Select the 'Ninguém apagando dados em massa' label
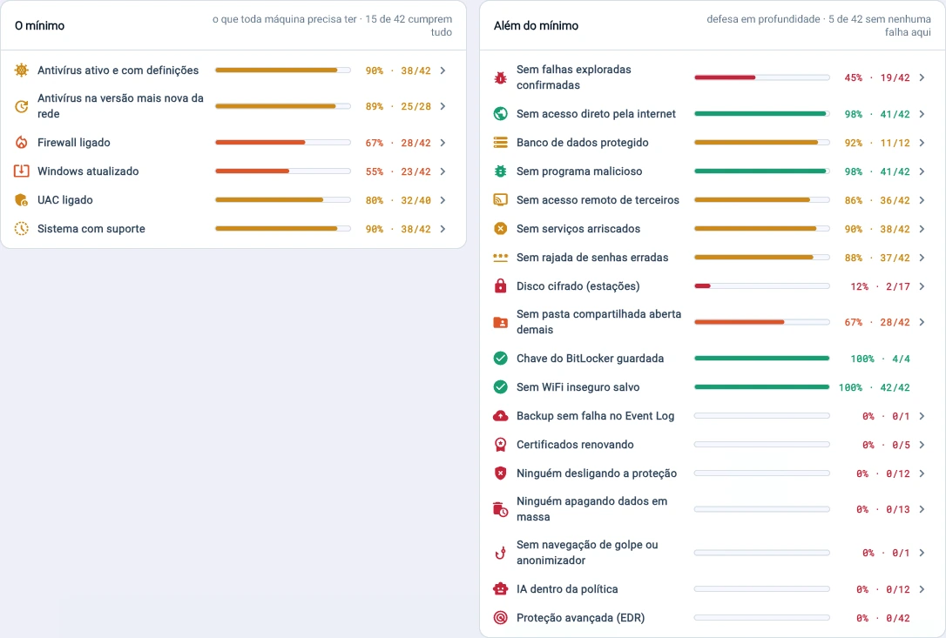 coord(591,509)
